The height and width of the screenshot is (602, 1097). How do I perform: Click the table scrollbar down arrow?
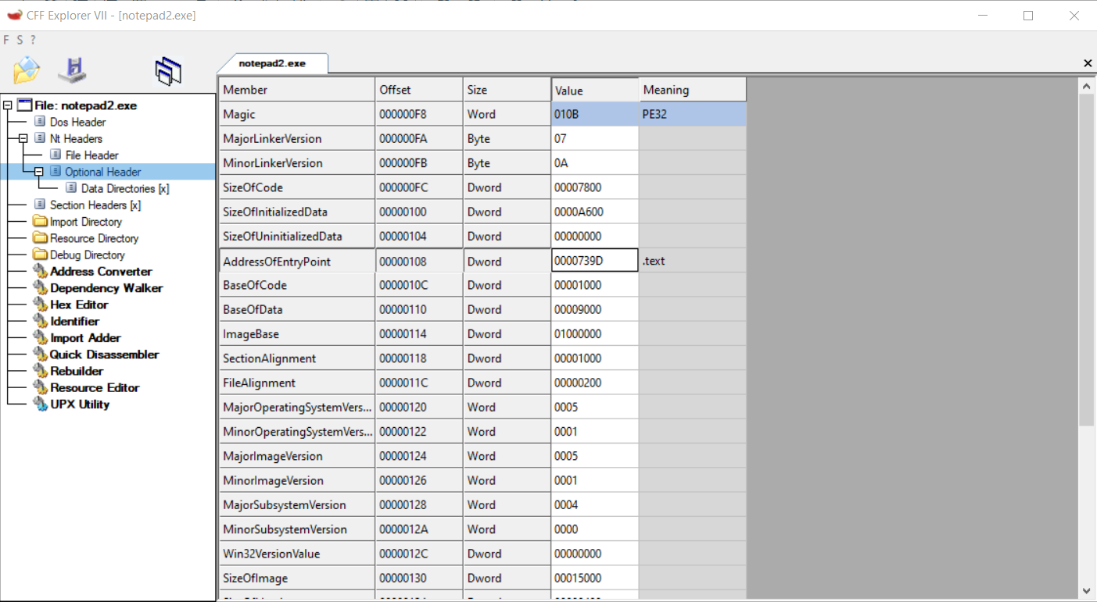click(1086, 590)
